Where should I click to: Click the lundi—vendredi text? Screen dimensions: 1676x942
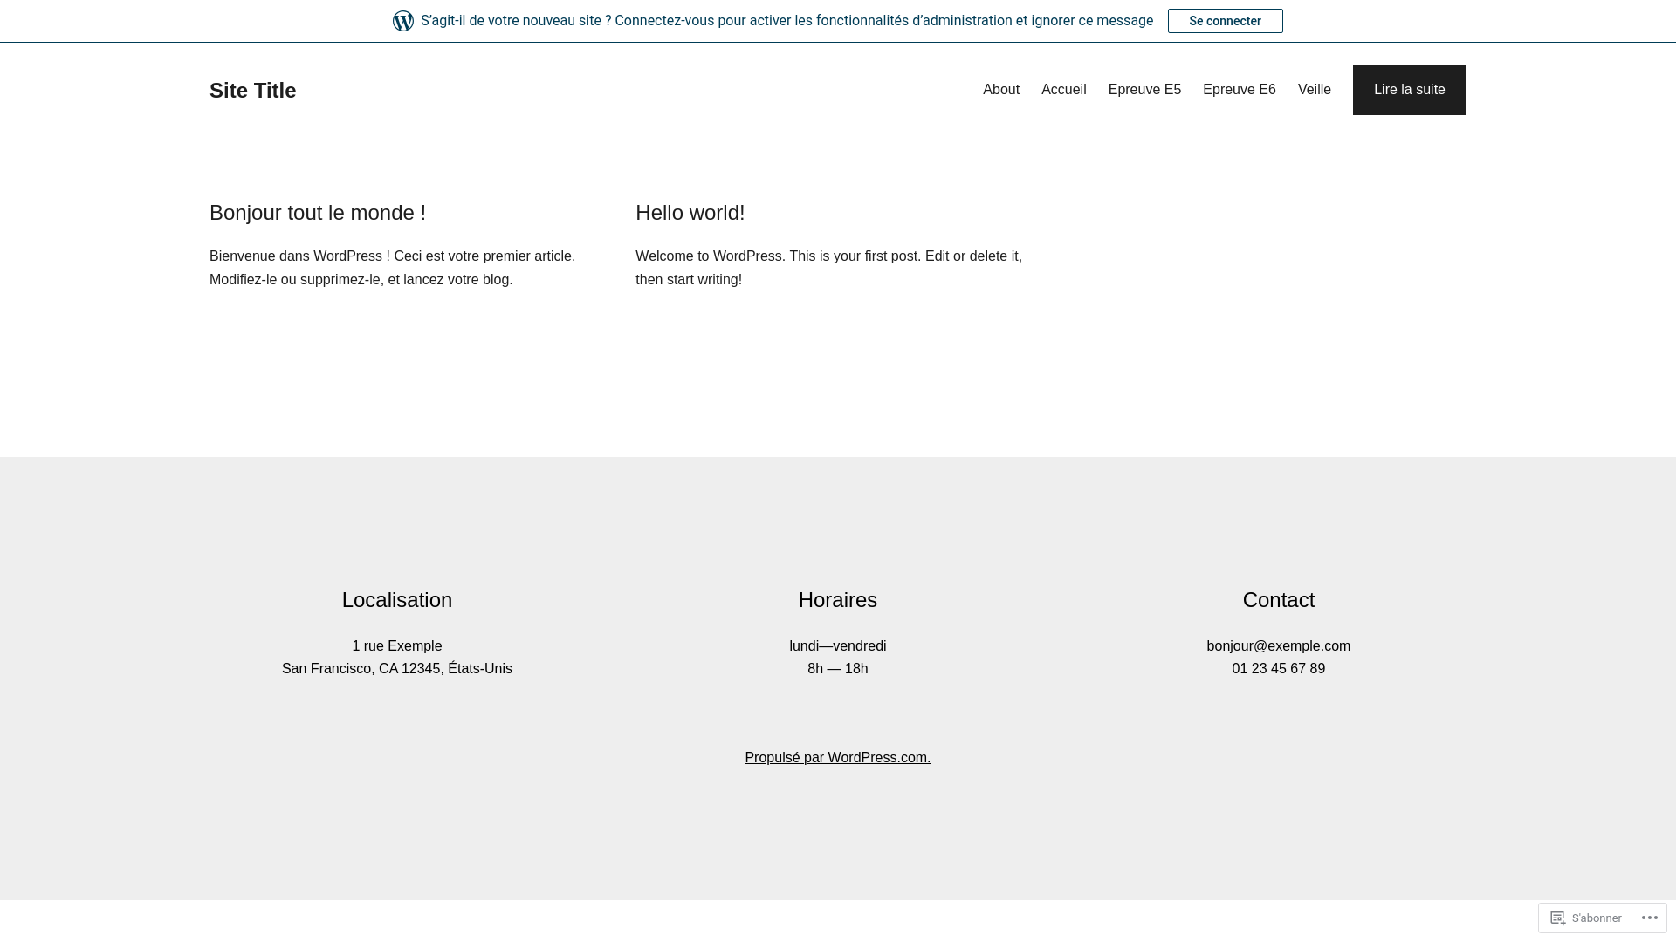click(837, 646)
